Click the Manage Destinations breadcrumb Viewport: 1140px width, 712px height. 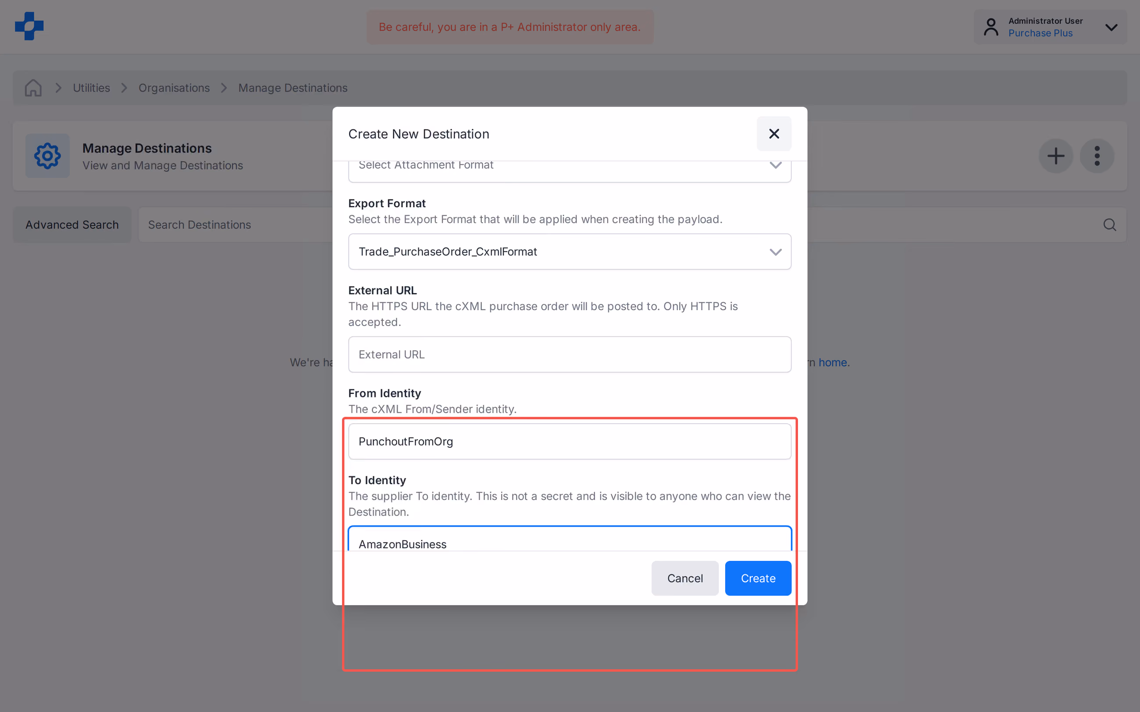pyautogui.click(x=292, y=88)
